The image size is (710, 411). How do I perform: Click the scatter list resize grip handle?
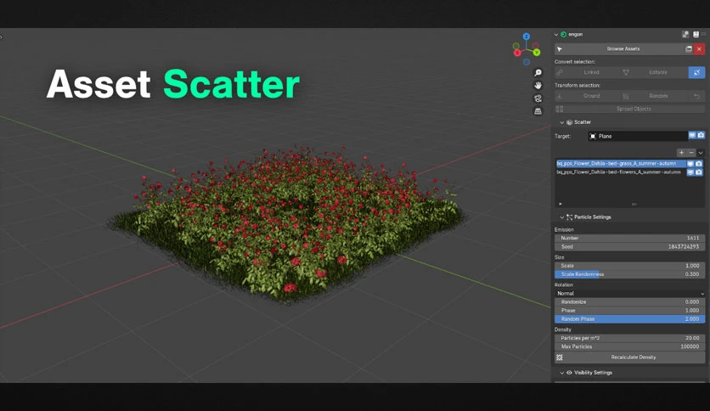coord(634,204)
